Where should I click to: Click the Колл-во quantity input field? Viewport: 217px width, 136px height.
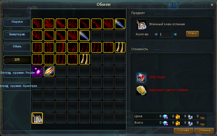click(x=166, y=34)
